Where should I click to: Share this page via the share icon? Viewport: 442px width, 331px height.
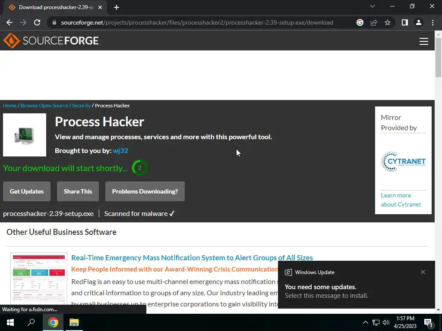[374, 22]
